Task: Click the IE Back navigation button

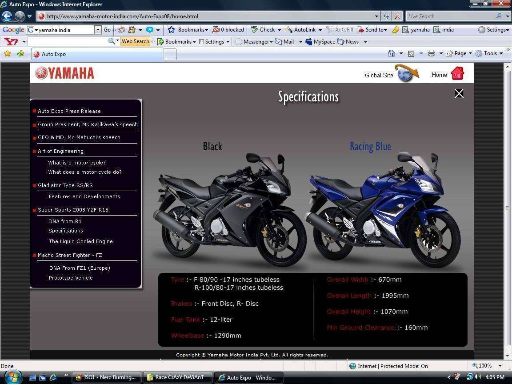Action: [x=7, y=16]
